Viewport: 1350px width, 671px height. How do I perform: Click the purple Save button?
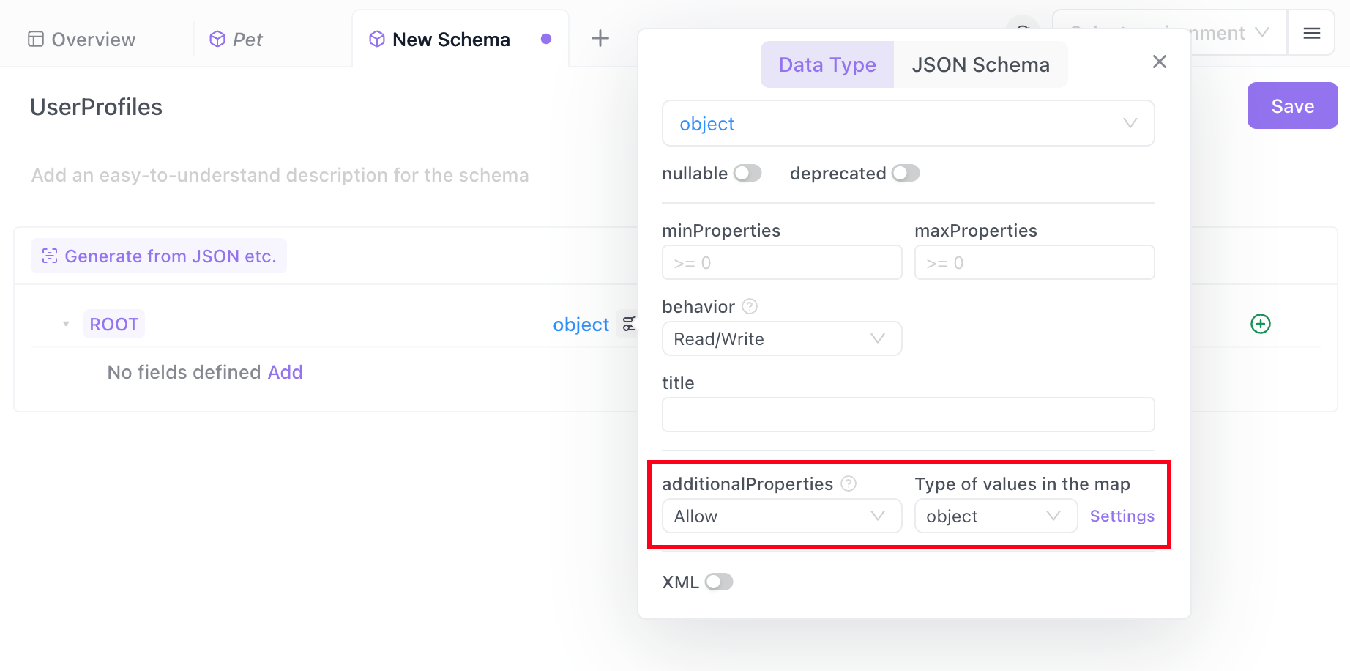tap(1292, 105)
